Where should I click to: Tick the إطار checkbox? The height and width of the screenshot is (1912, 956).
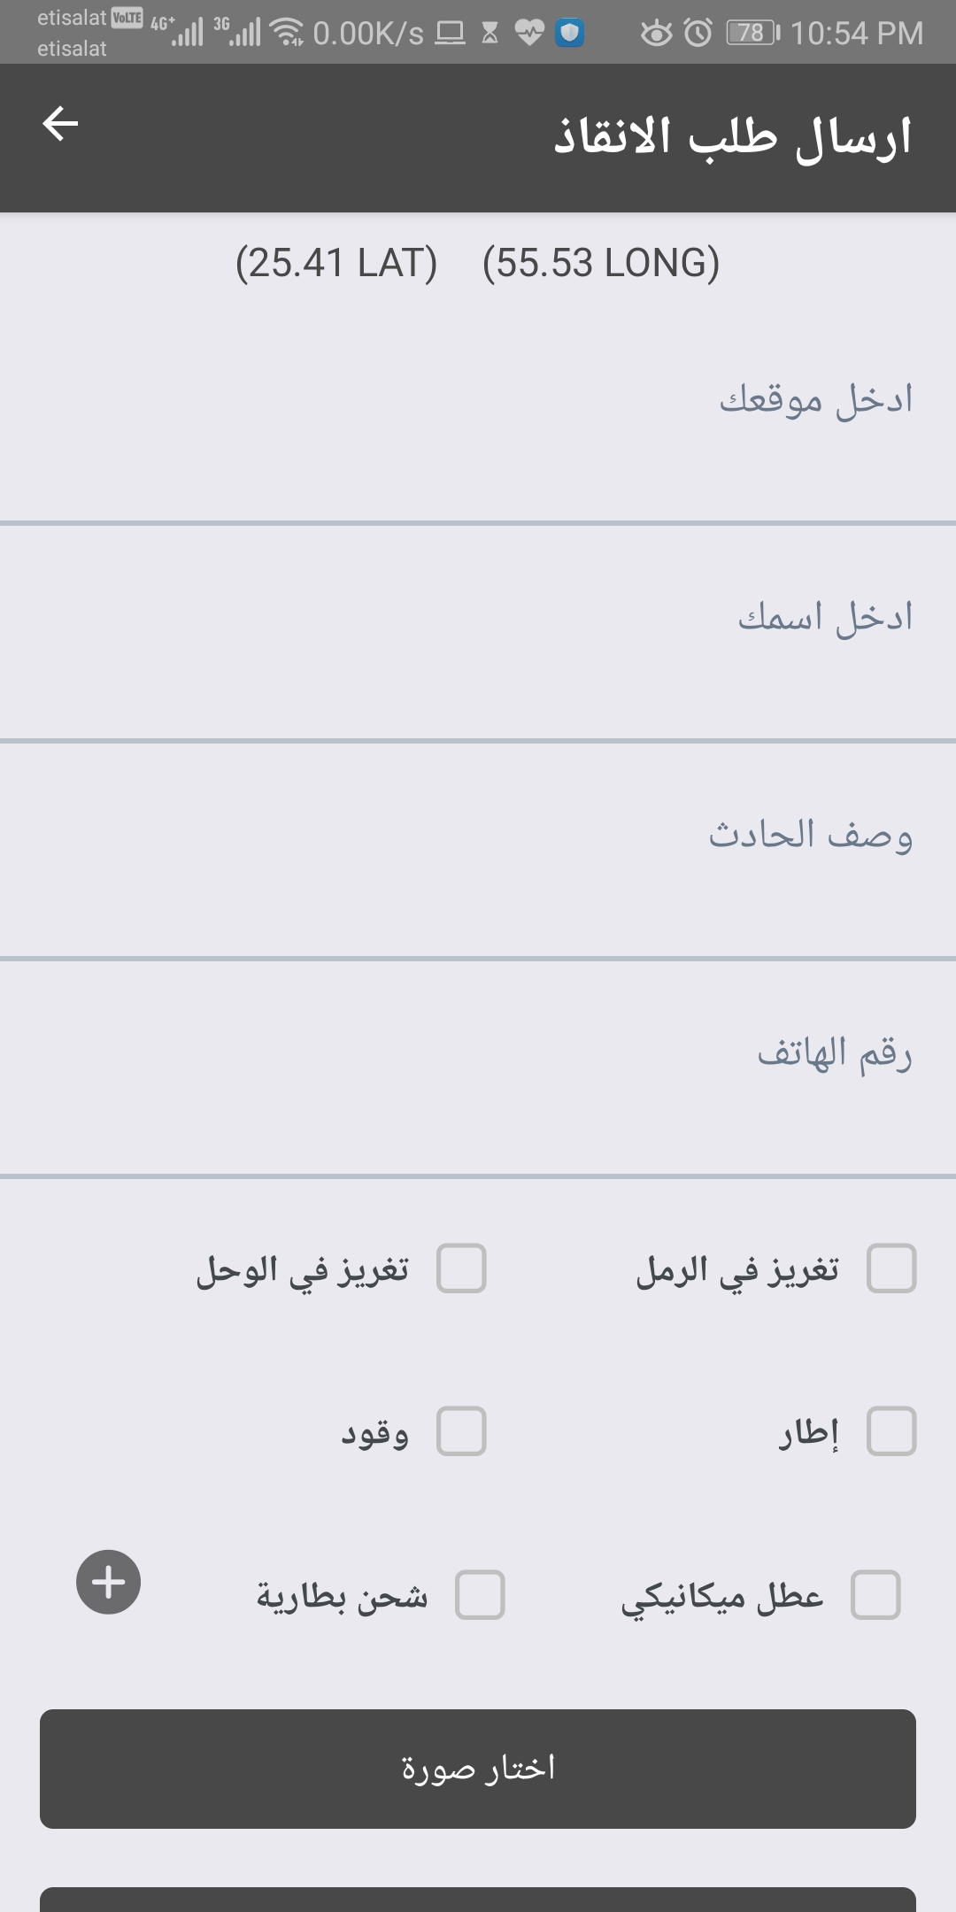pos(890,1431)
